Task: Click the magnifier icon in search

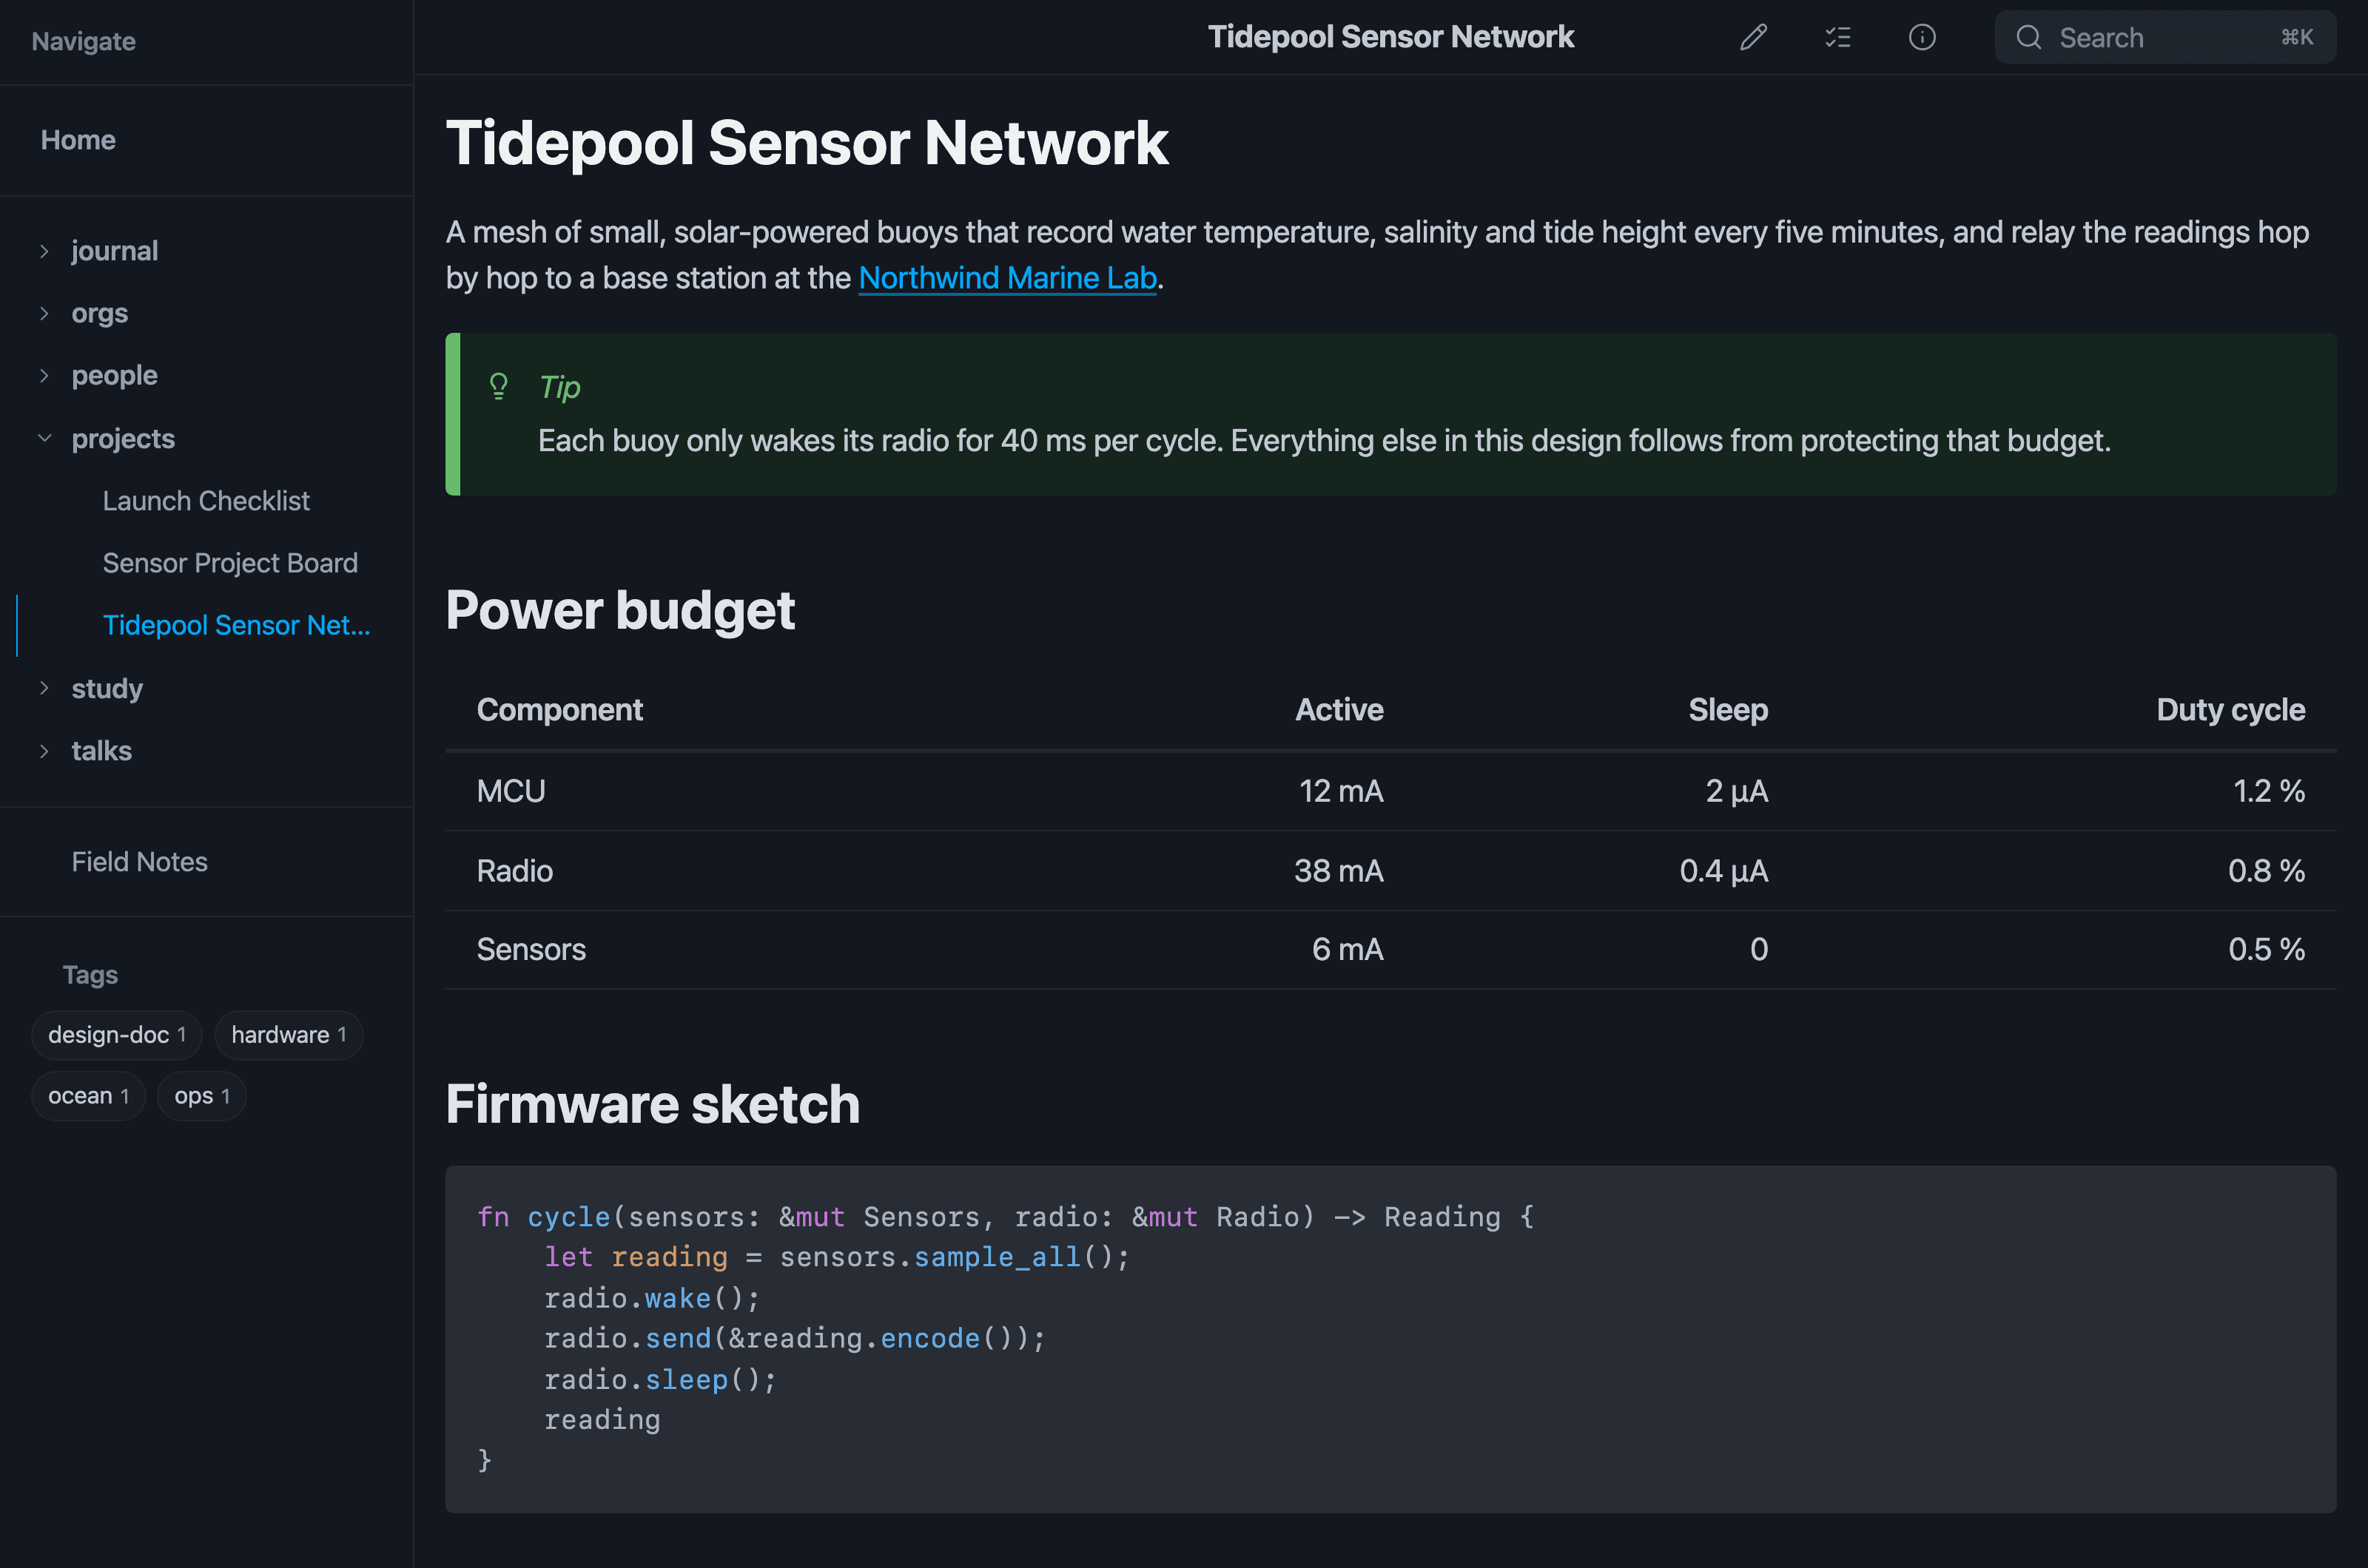Action: tap(2028, 37)
